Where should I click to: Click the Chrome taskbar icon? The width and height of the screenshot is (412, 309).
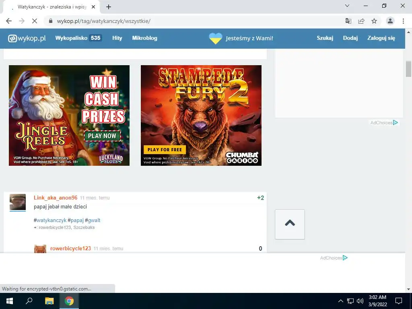[x=69, y=301]
